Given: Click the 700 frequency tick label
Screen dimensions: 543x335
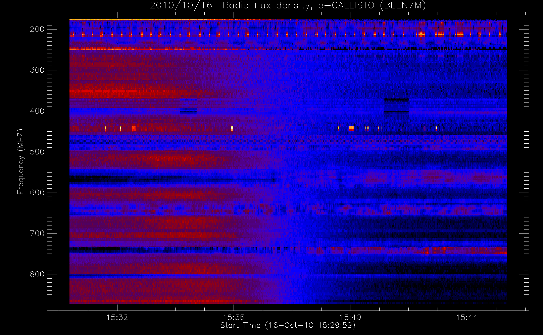Looking at the screenshot, I should click(x=37, y=233).
